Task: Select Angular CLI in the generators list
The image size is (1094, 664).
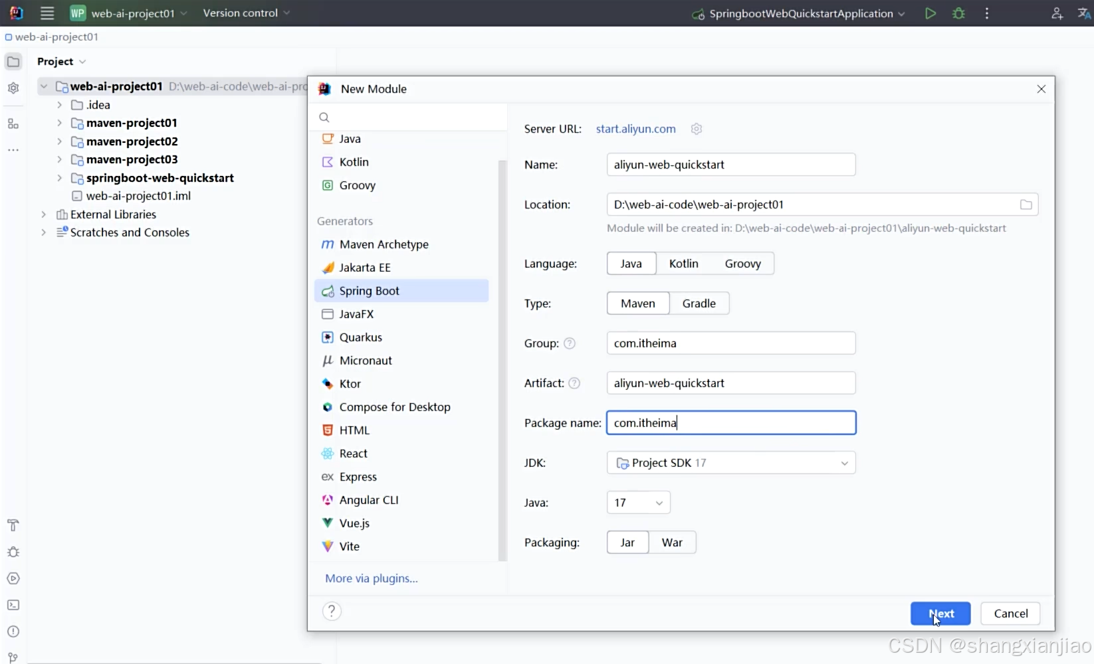Action: [401, 500]
